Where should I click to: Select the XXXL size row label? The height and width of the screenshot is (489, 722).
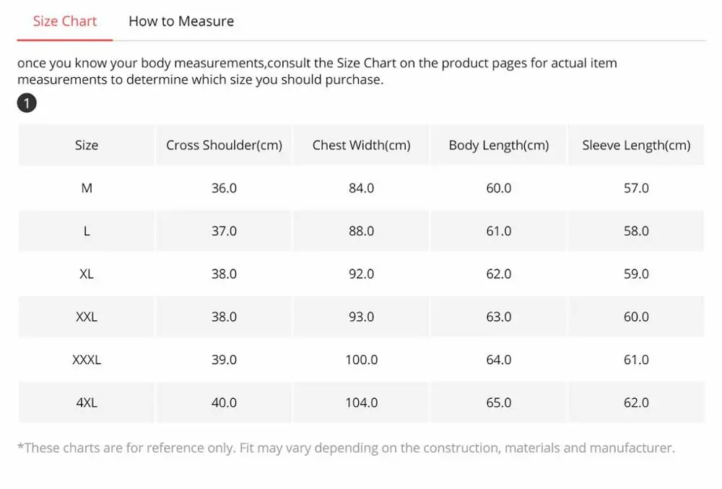click(x=87, y=360)
